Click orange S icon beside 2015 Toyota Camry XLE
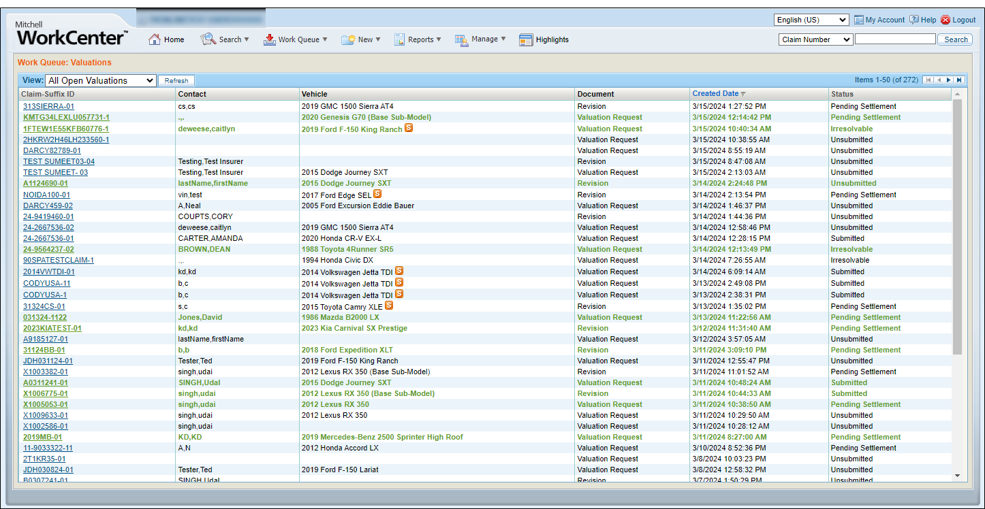The height and width of the screenshot is (509, 985). [x=390, y=306]
